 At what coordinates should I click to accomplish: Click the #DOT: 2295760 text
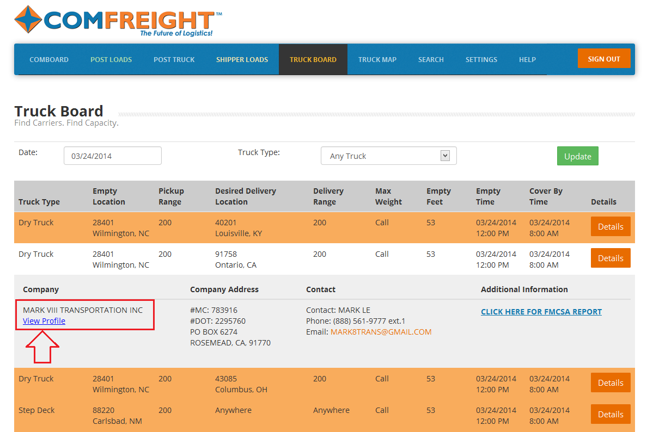click(218, 320)
